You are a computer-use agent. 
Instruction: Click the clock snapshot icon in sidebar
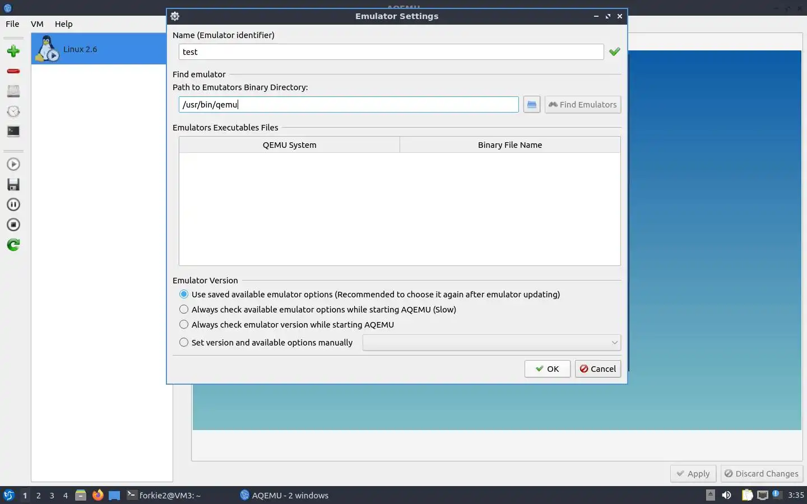pyautogui.click(x=13, y=111)
